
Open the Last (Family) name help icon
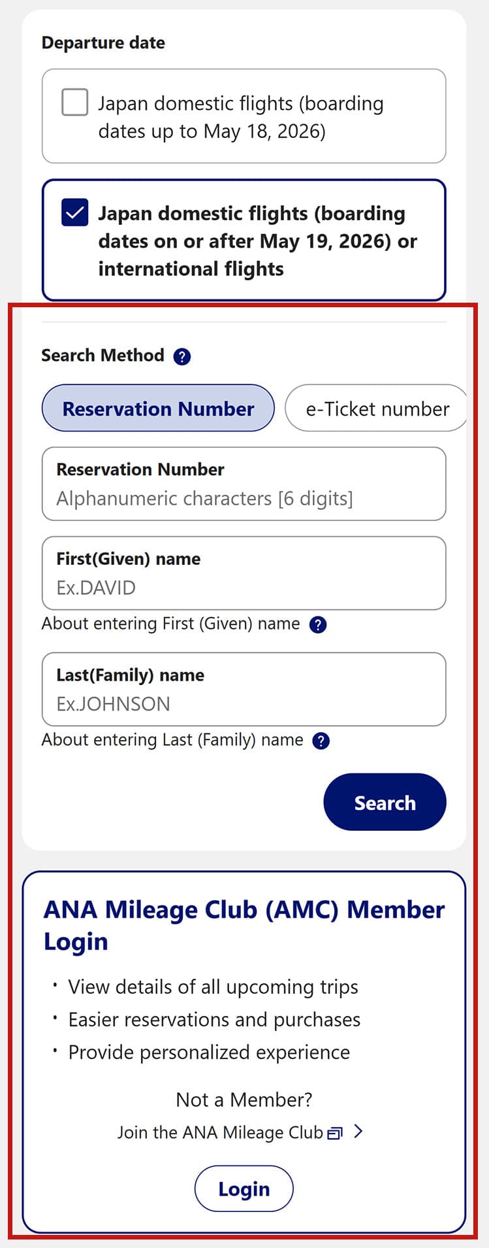(x=321, y=741)
